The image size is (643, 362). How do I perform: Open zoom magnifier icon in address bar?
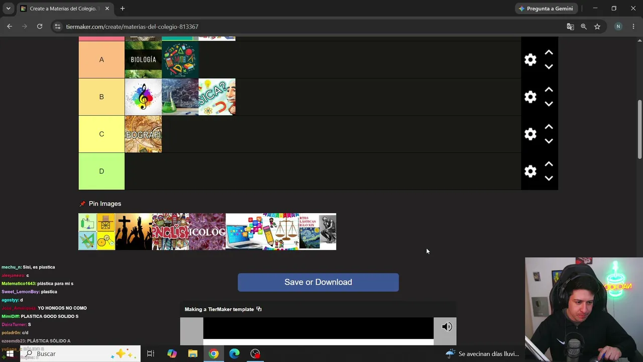tap(584, 27)
